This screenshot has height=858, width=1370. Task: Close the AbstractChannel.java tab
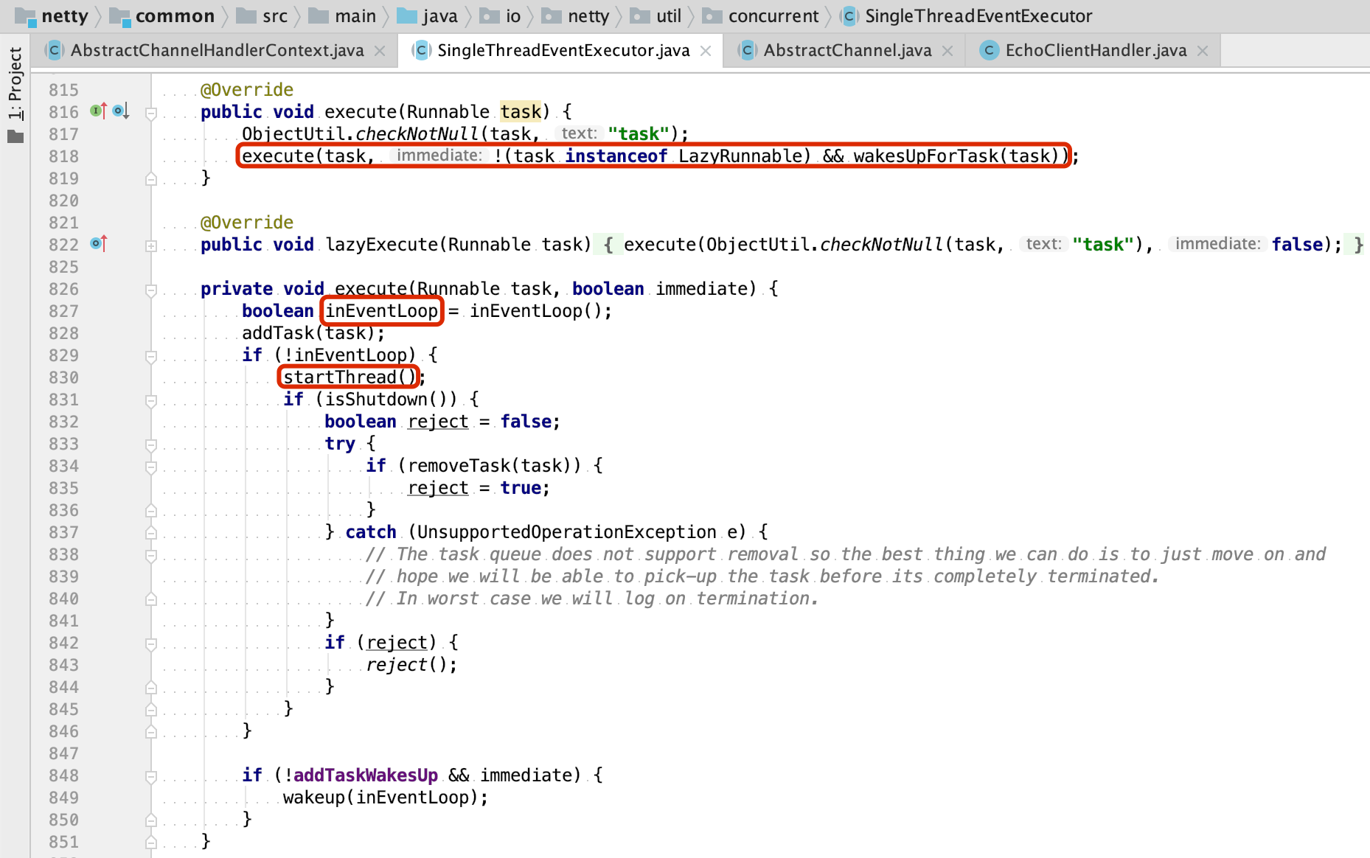point(948,50)
